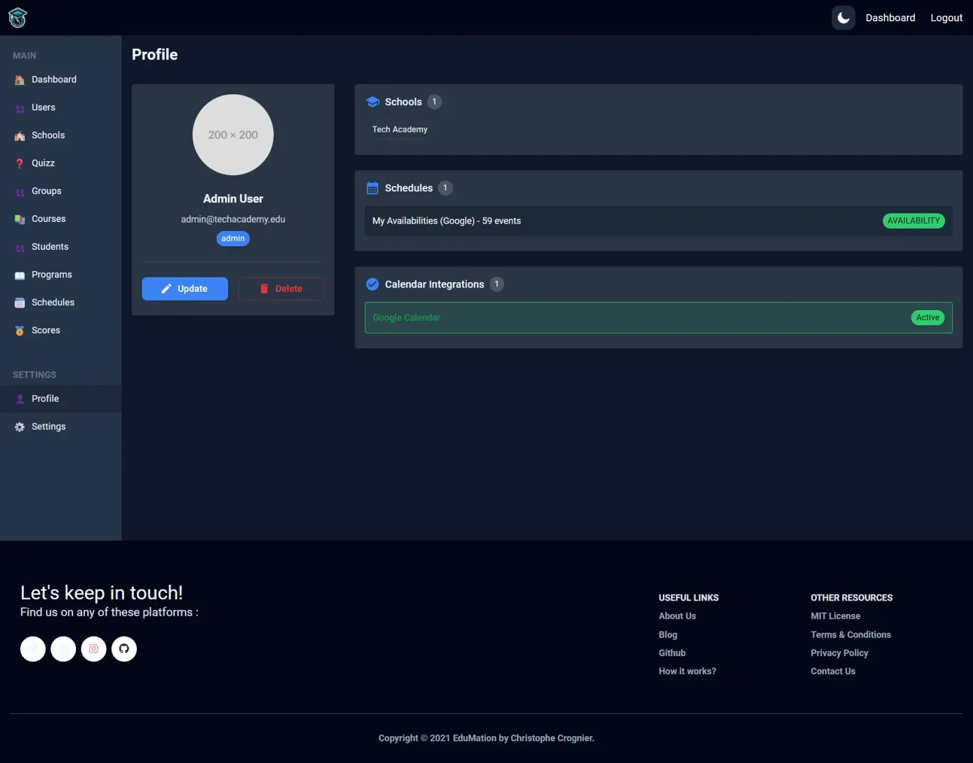Open Privacy Policy footer link
This screenshot has height=763, width=973.
tap(839, 653)
